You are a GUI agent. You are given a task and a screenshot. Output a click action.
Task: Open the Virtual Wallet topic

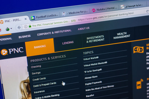click(x=91, y=58)
